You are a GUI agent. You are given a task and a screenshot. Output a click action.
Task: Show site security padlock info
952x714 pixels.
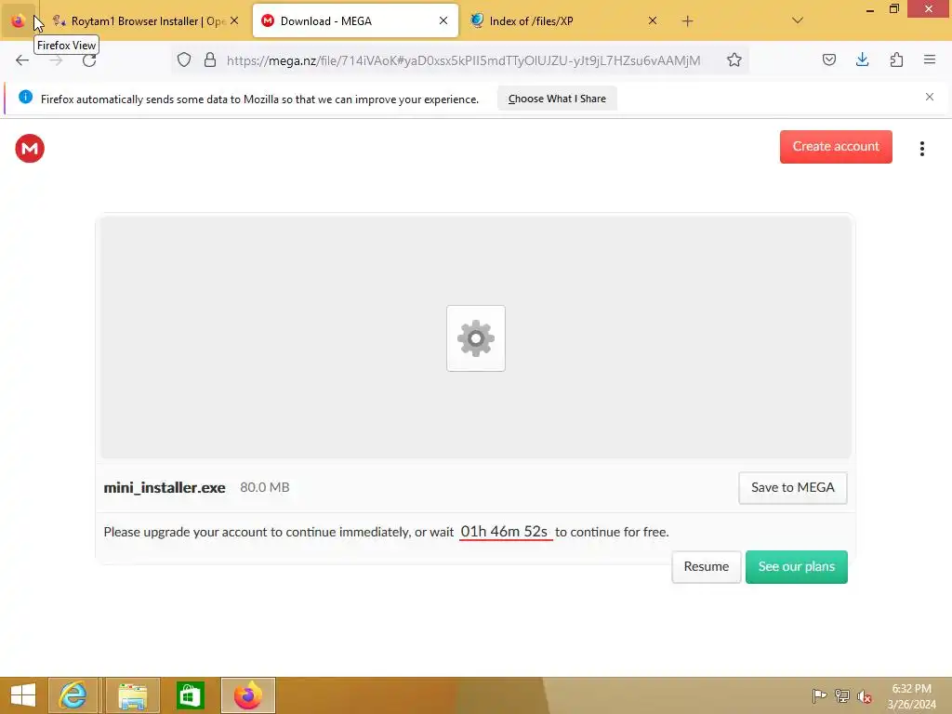(210, 60)
